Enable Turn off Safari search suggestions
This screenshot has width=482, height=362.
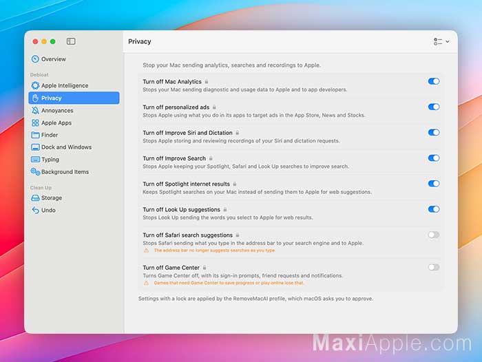433,235
